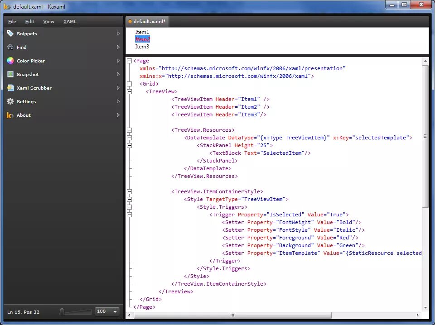Collapse the TreeView.Resources fold marker
This screenshot has width=435, height=325.
tap(129, 130)
